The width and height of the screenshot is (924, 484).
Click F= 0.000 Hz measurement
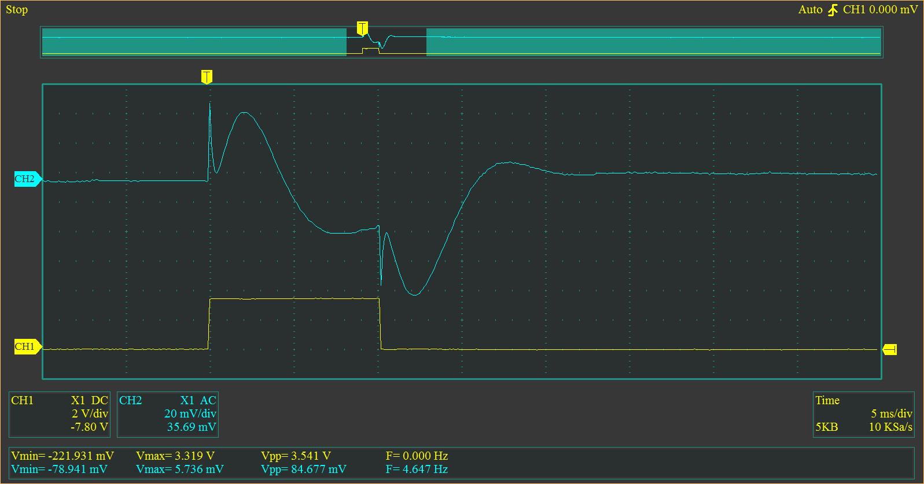(x=417, y=456)
